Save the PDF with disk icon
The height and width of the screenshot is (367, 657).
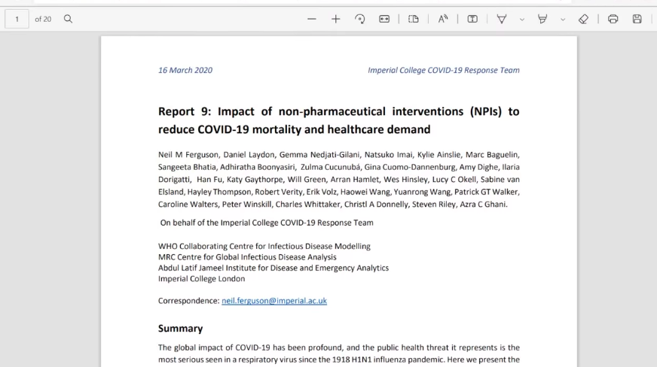[x=637, y=19]
